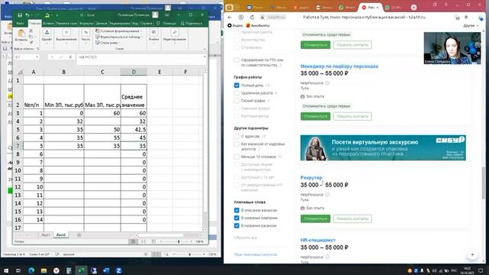
Task: Check Без вакансий от кадровых агентств
Action: tap(237, 144)
